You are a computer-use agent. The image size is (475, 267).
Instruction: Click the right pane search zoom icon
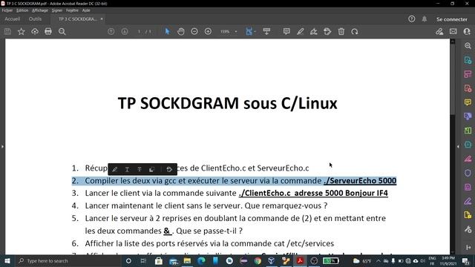pyautogui.click(x=468, y=46)
